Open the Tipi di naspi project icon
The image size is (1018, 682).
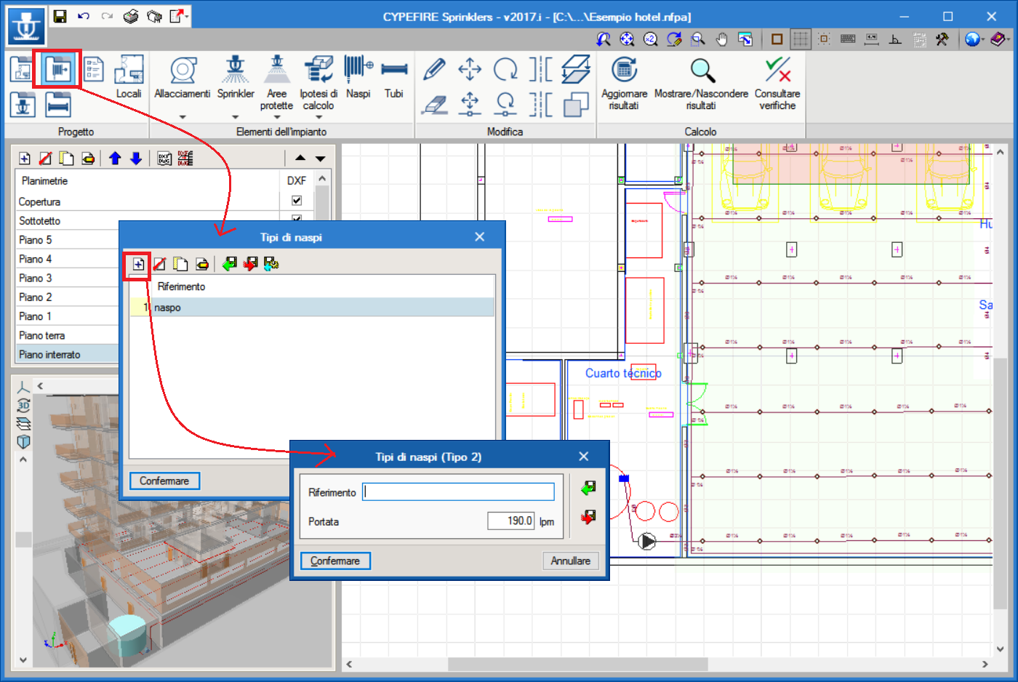[58, 70]
